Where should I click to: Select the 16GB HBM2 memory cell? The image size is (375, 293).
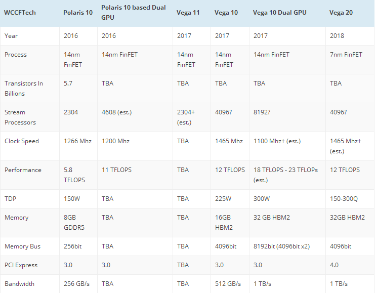click(x=224, y=222)
